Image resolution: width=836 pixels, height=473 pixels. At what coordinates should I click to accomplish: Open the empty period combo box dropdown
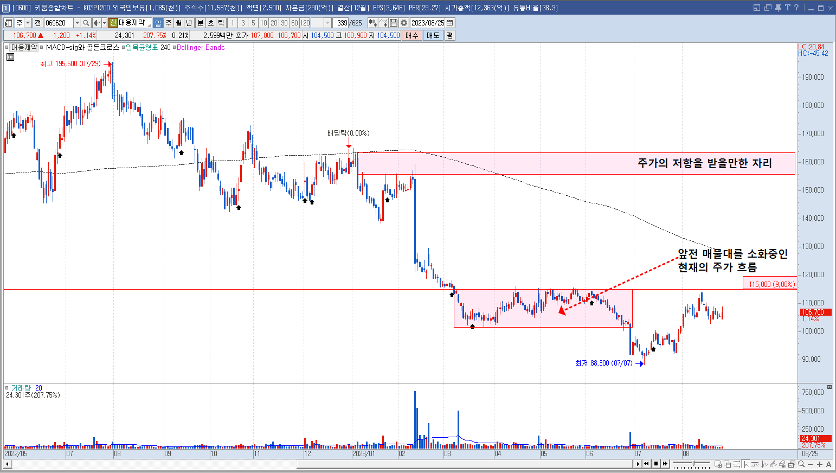(x=327, y=23)
